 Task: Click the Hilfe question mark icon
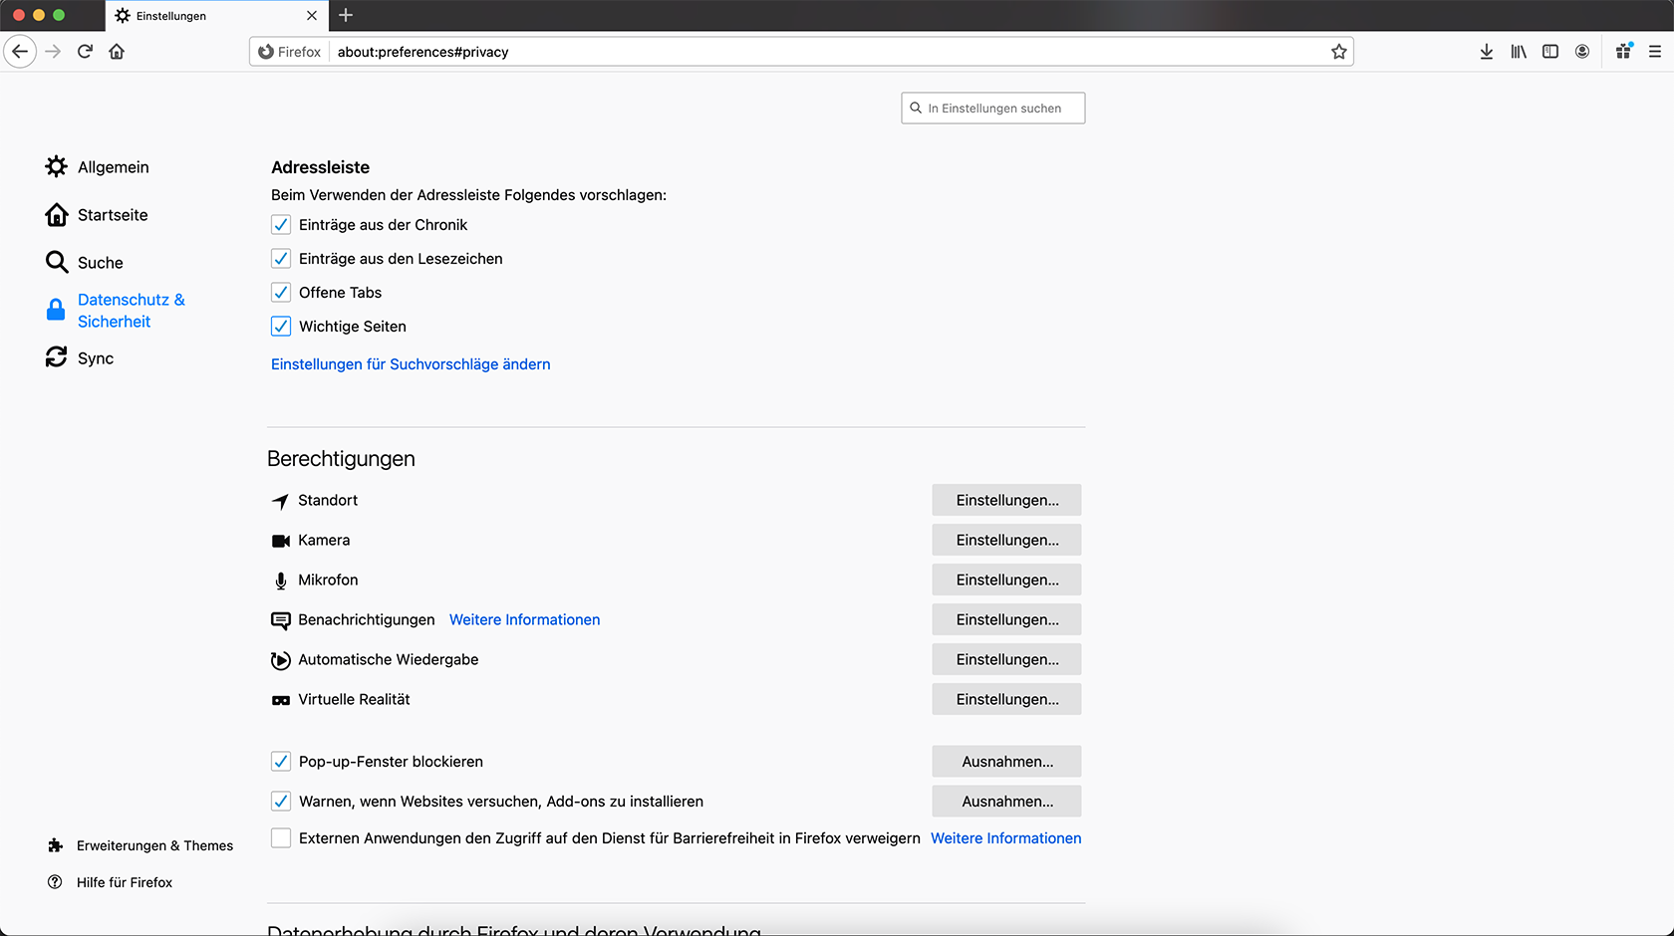[x=55, y=882]
